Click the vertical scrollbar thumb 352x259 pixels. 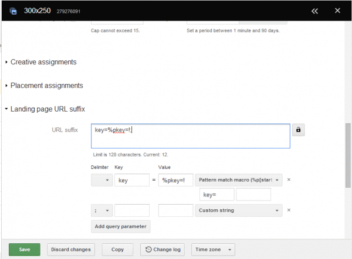(348, 155)
